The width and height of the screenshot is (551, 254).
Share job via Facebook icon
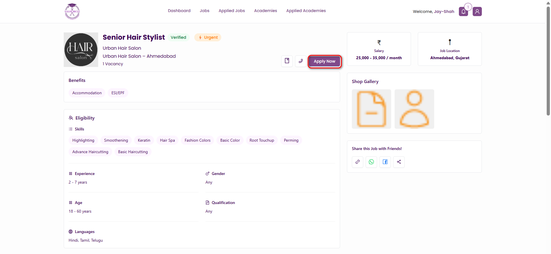(x=385, y=162)
